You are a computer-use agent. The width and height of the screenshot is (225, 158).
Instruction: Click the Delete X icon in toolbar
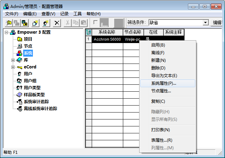click(57, 23)
